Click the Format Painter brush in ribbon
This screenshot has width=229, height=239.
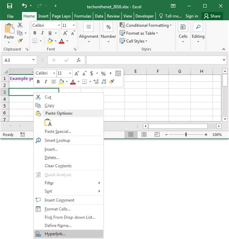20,41
